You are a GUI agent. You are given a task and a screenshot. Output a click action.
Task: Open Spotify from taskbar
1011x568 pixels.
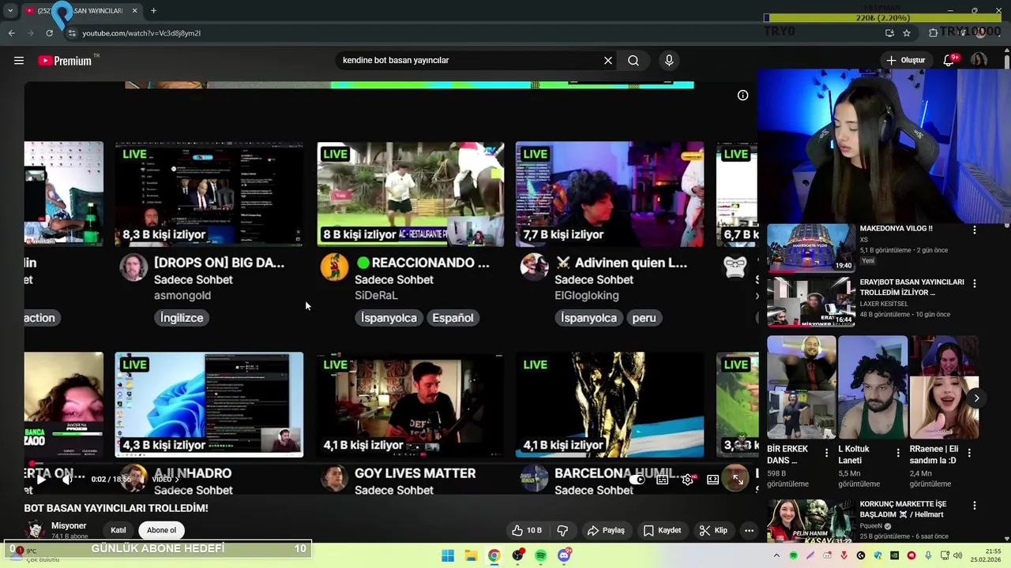[540, 556]
